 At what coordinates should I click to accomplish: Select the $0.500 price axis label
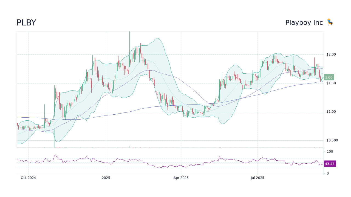pyautogui.click(x=332, y=140)
